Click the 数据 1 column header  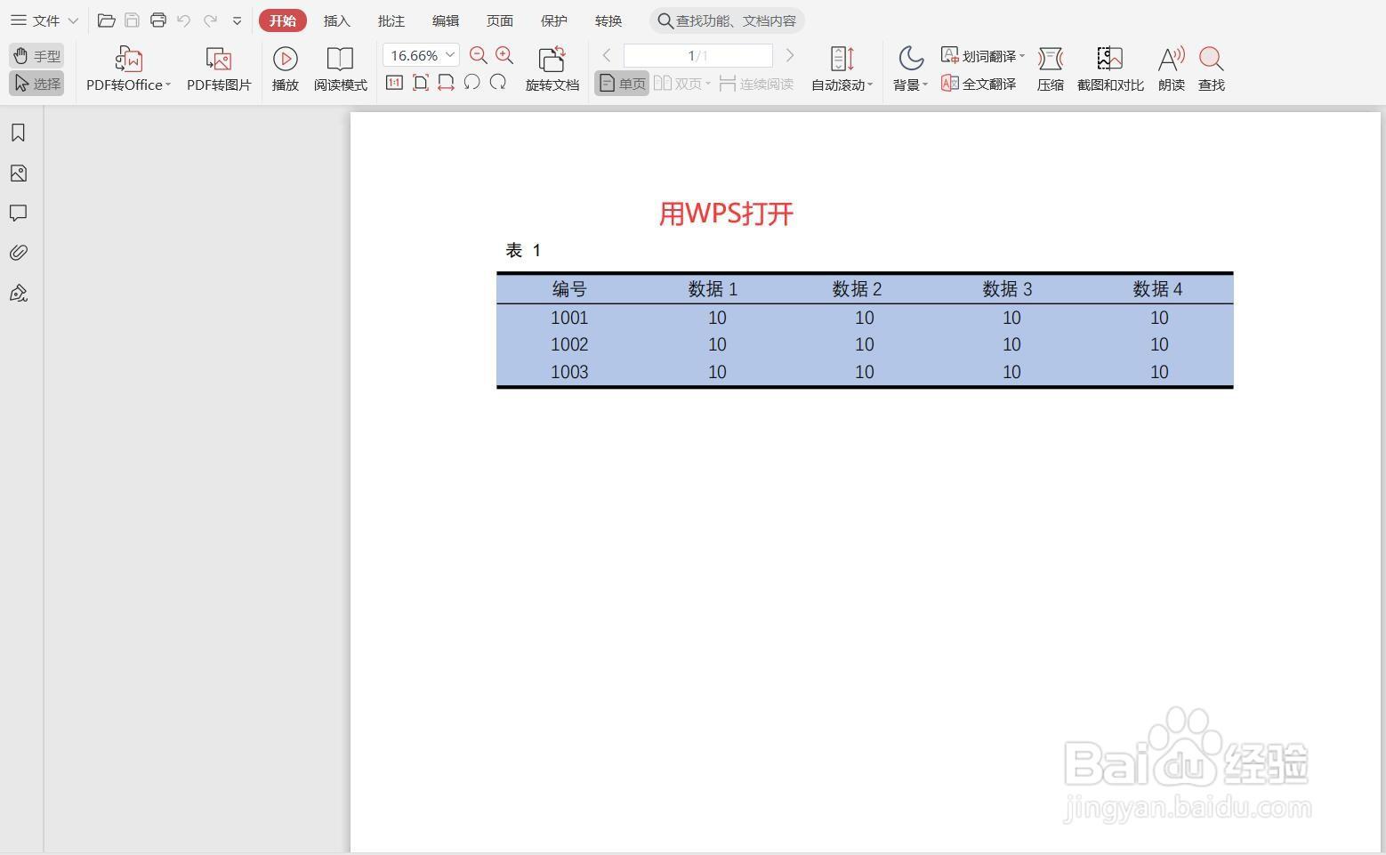click(713, 289)
